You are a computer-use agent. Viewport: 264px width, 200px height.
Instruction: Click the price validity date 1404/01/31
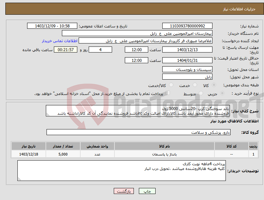[187, 60]
